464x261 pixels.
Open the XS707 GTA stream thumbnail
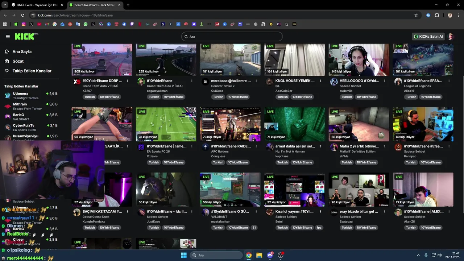[102, 60]
